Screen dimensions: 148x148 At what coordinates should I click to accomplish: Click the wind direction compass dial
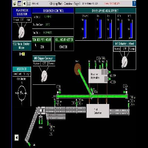[x=22, y=93]
